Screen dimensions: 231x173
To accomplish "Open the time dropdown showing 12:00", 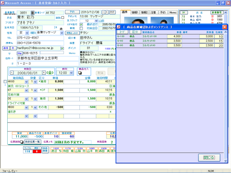I will (71, 73).
